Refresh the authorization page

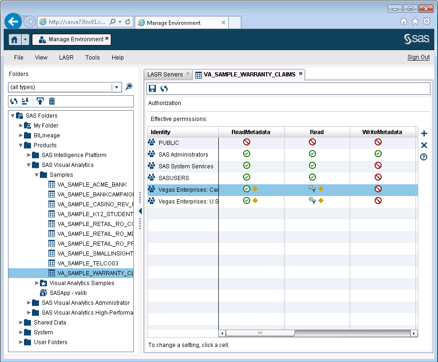click(x=164, y=89)
